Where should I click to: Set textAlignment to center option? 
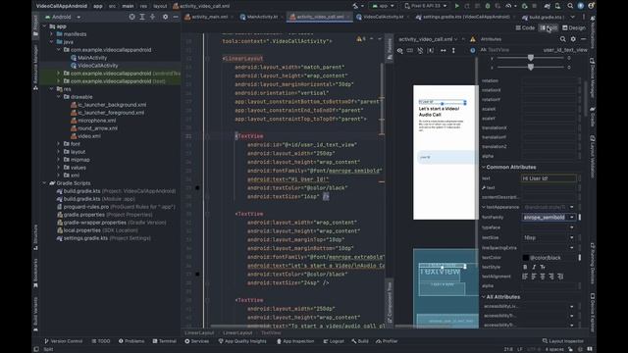[543, 277]
